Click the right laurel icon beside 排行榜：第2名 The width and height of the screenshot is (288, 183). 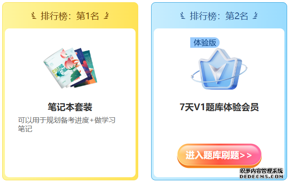[x=255, y=16]
